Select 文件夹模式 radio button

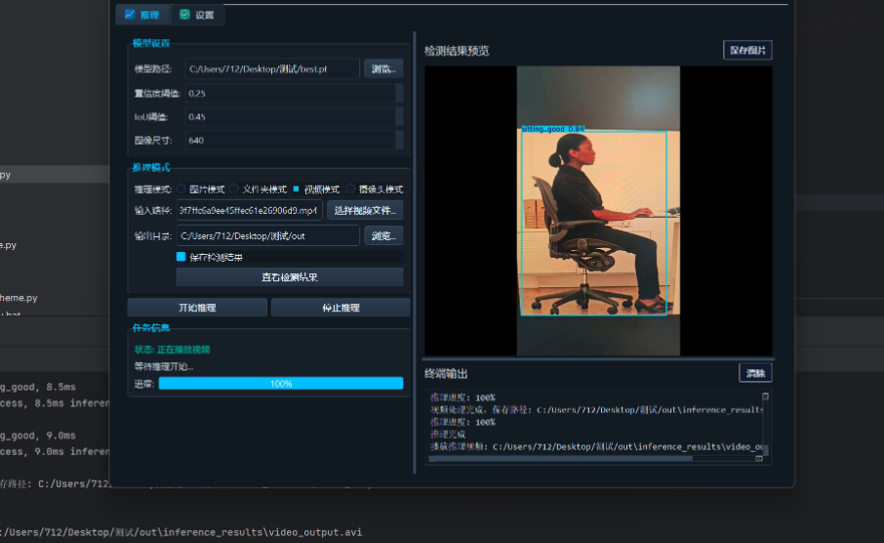click(x=234, y=188)
